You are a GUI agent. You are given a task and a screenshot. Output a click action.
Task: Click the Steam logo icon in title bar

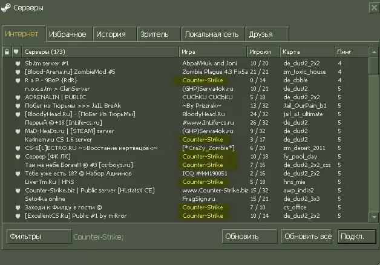6,8
